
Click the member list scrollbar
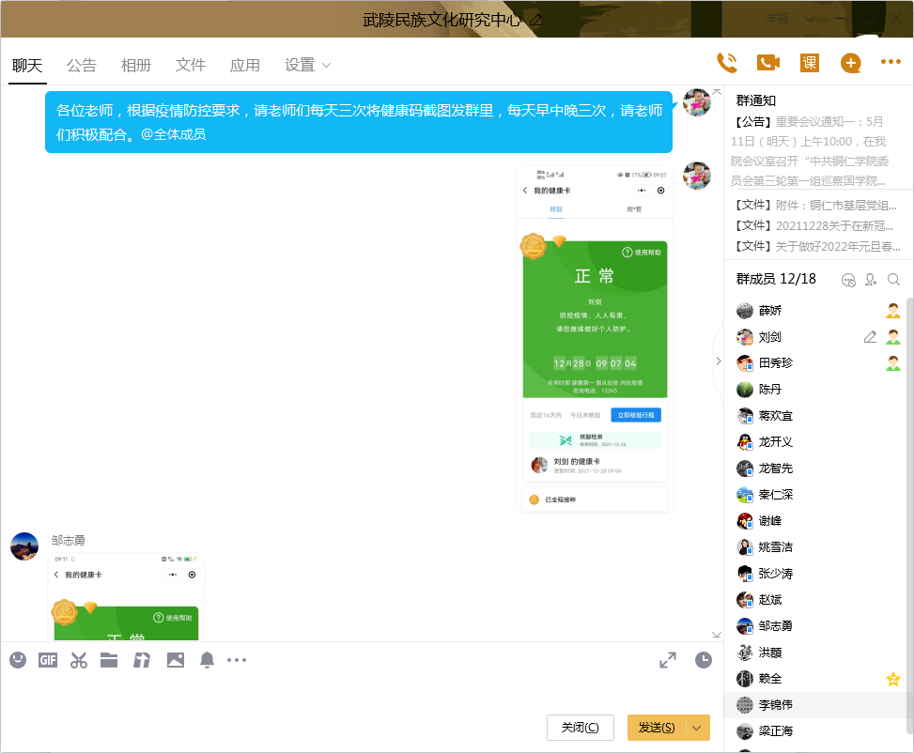[x=908, y=469]
